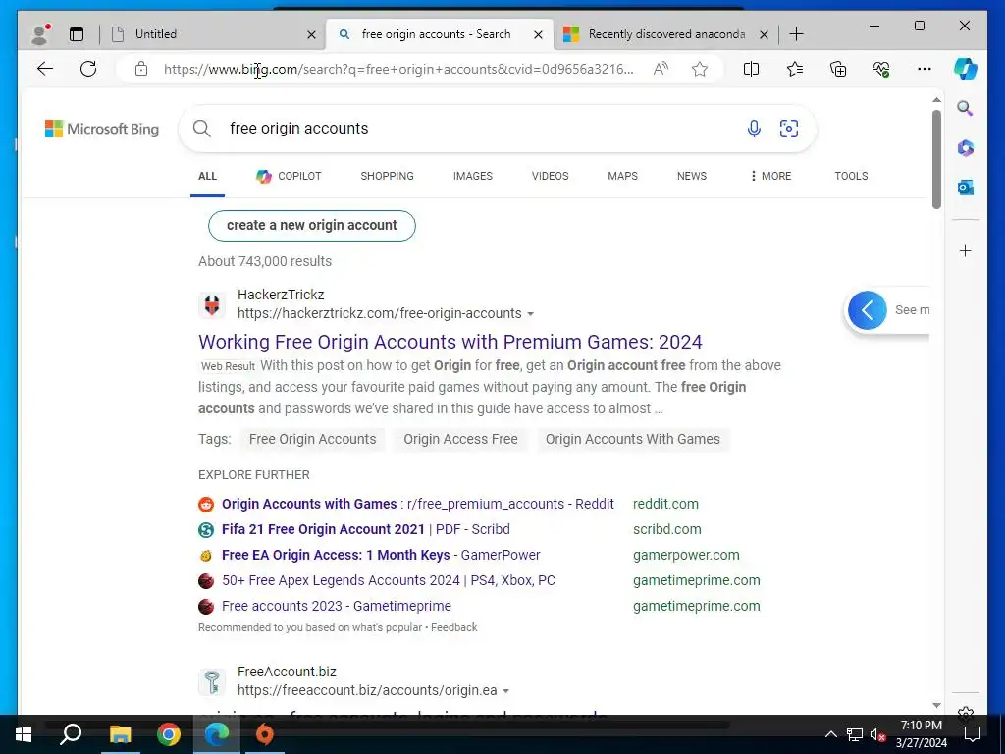Open the Windows Start menu
Screen dimensions: 1005x754
pos(24,734)
